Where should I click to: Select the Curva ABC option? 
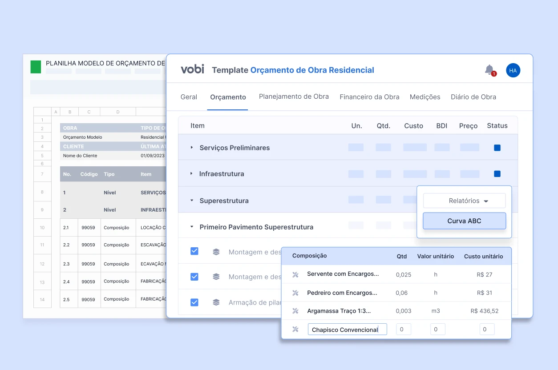pyautogui.click(x=464, y=221)
